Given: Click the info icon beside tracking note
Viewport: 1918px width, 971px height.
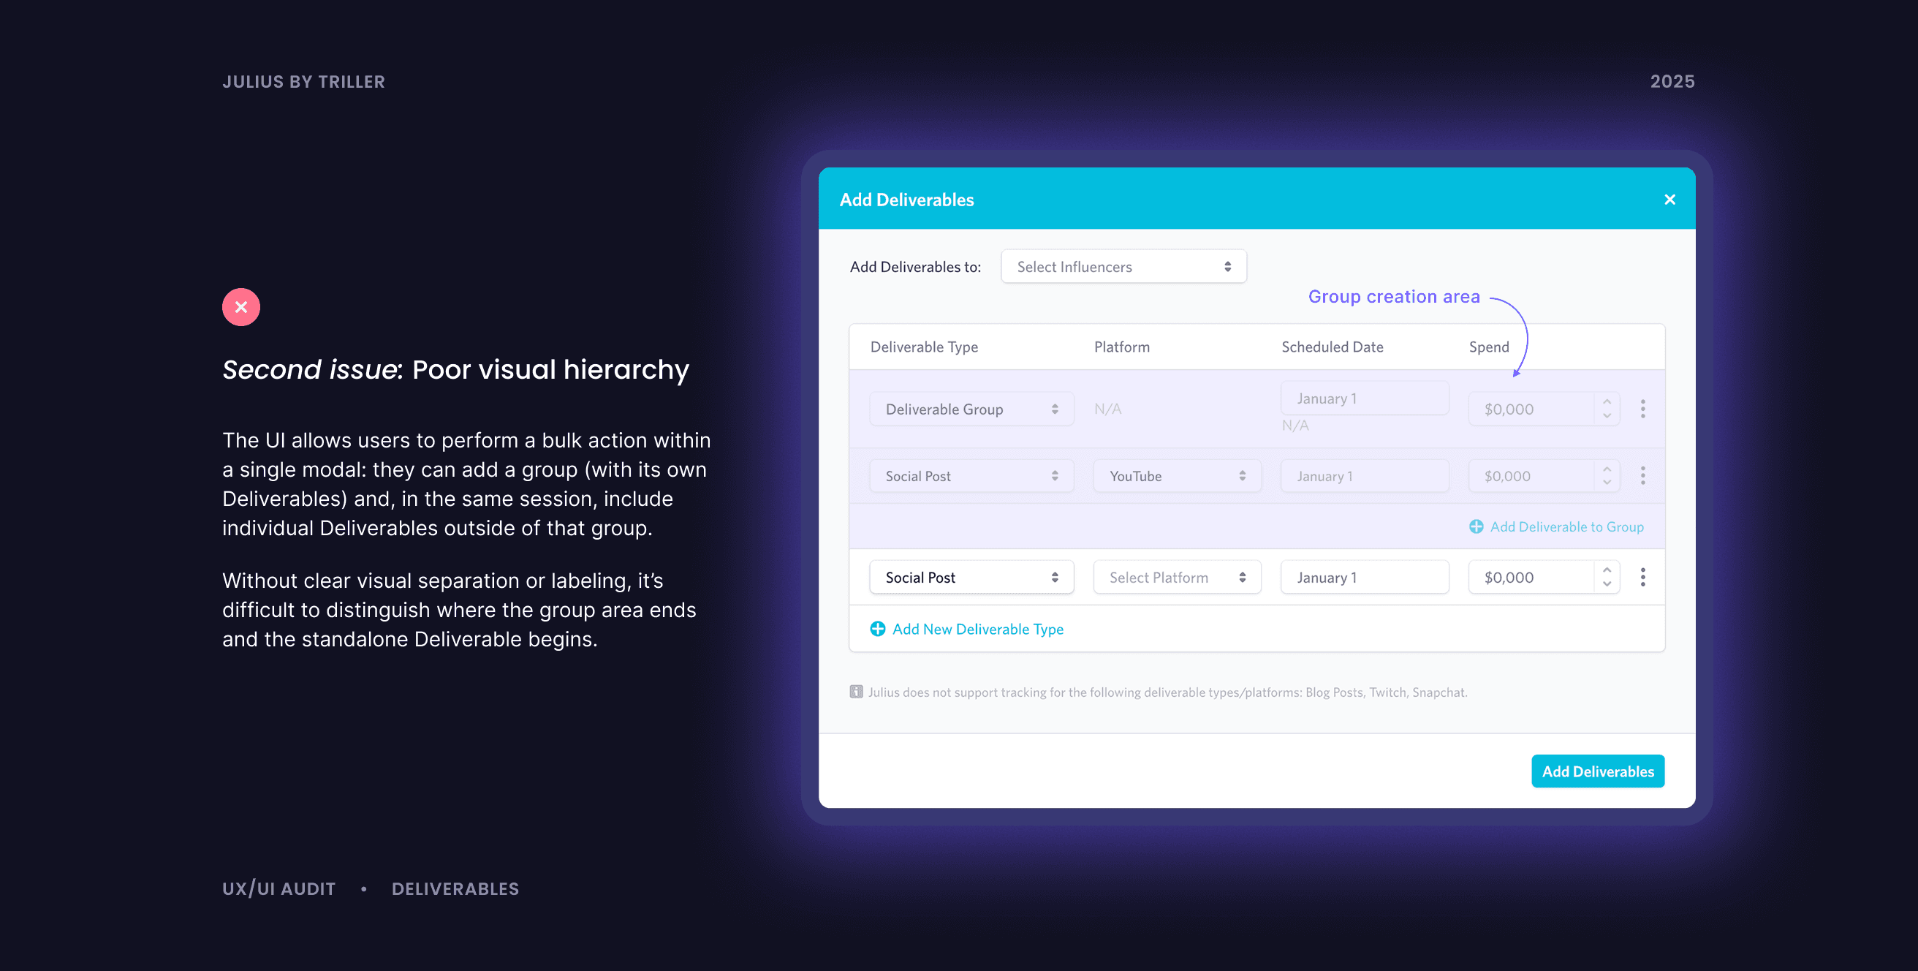Looking at the screenshot, I should tap(856, 692).
